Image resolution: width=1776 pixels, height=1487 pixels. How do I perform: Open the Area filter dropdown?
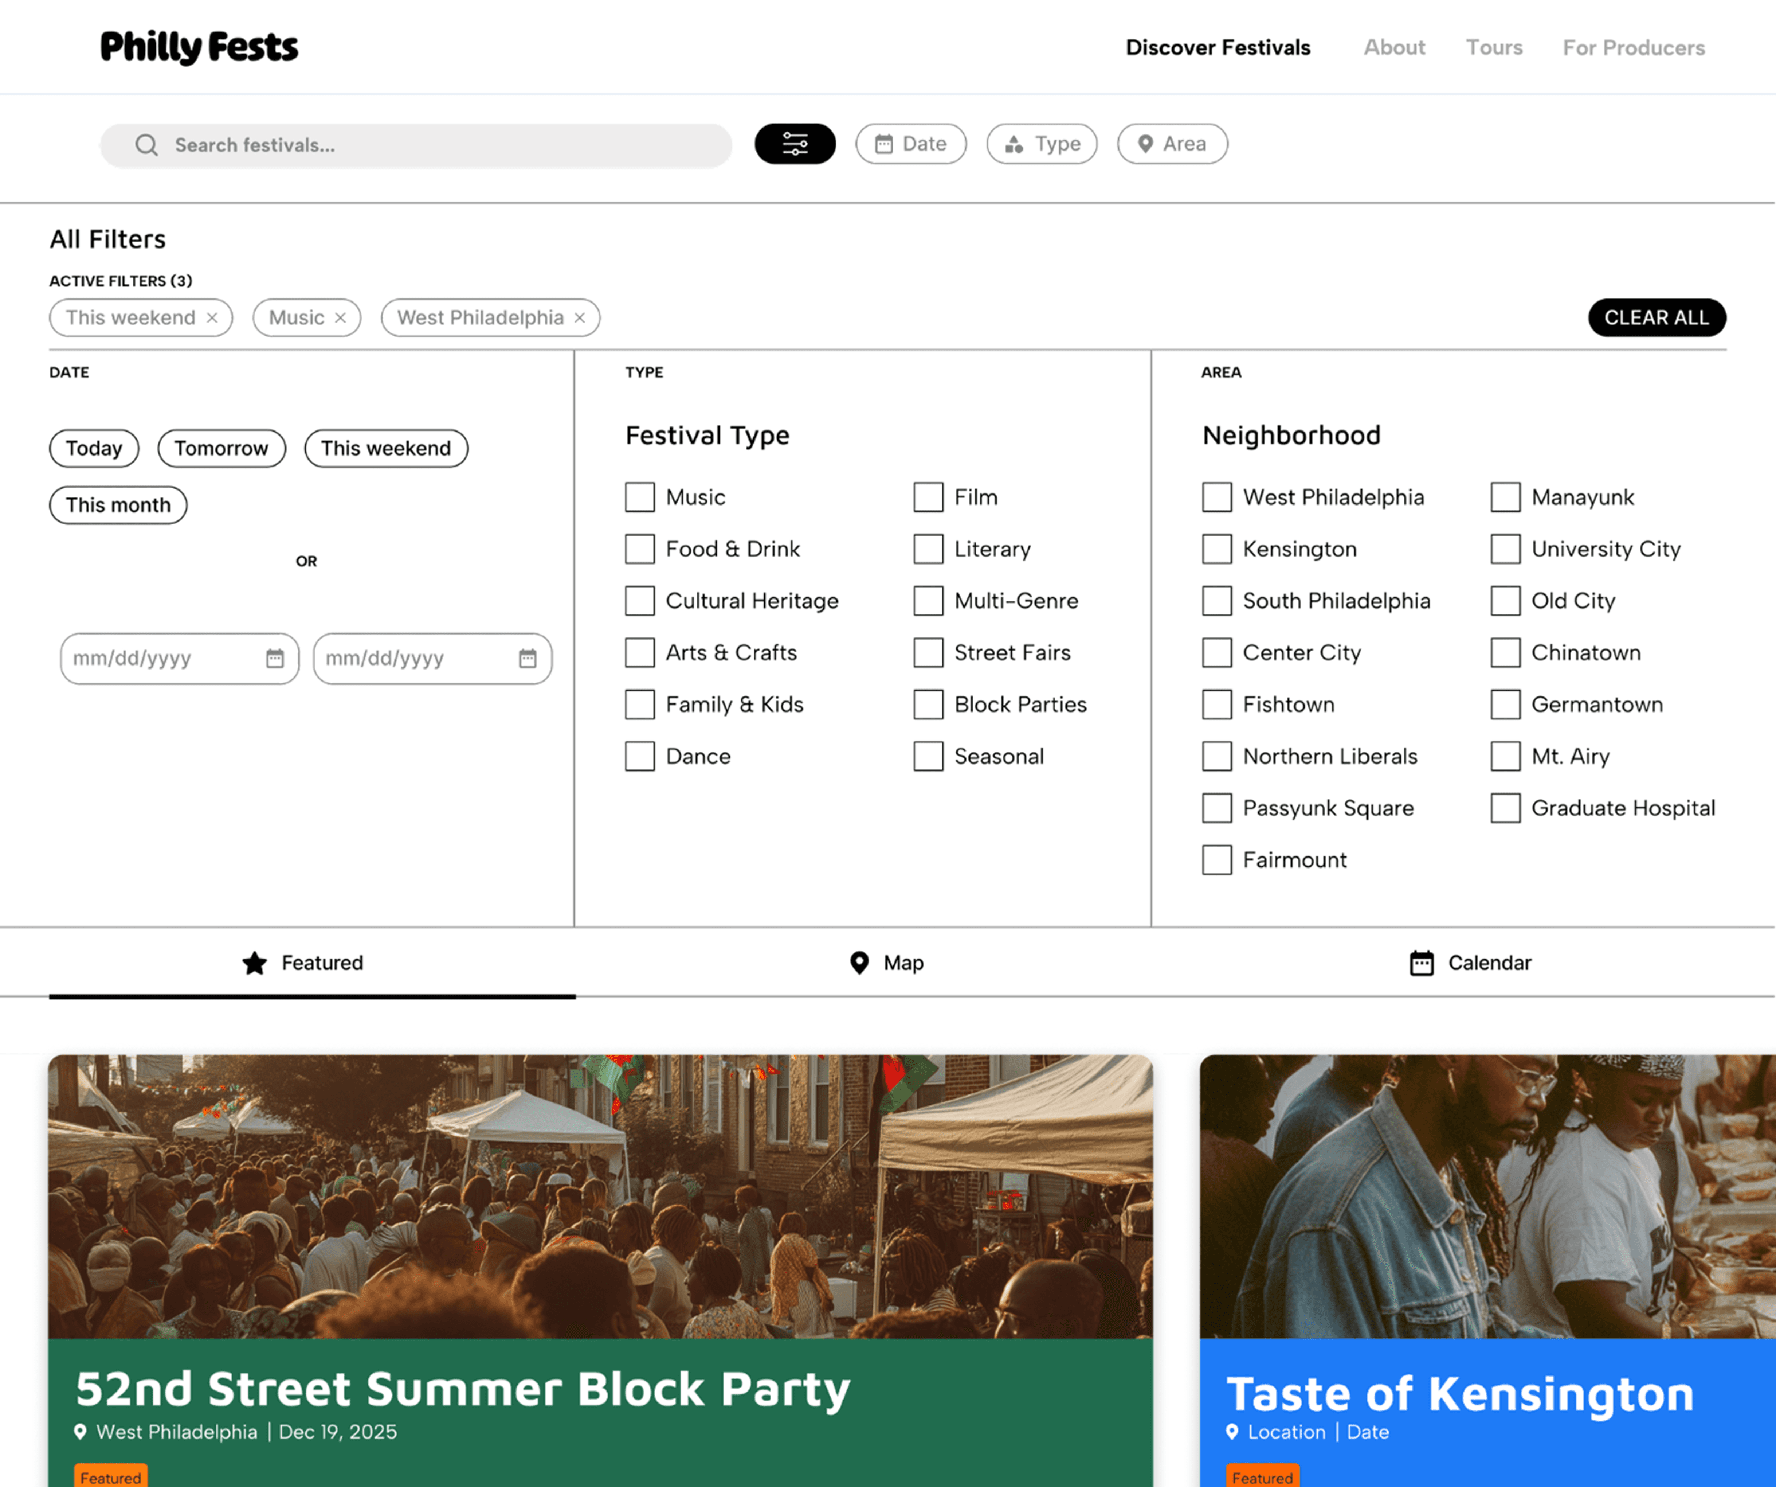tap(1172, 144)
